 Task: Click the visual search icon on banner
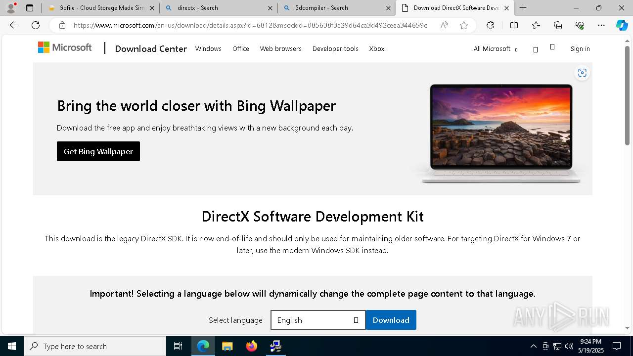click(x=582, y=73)
